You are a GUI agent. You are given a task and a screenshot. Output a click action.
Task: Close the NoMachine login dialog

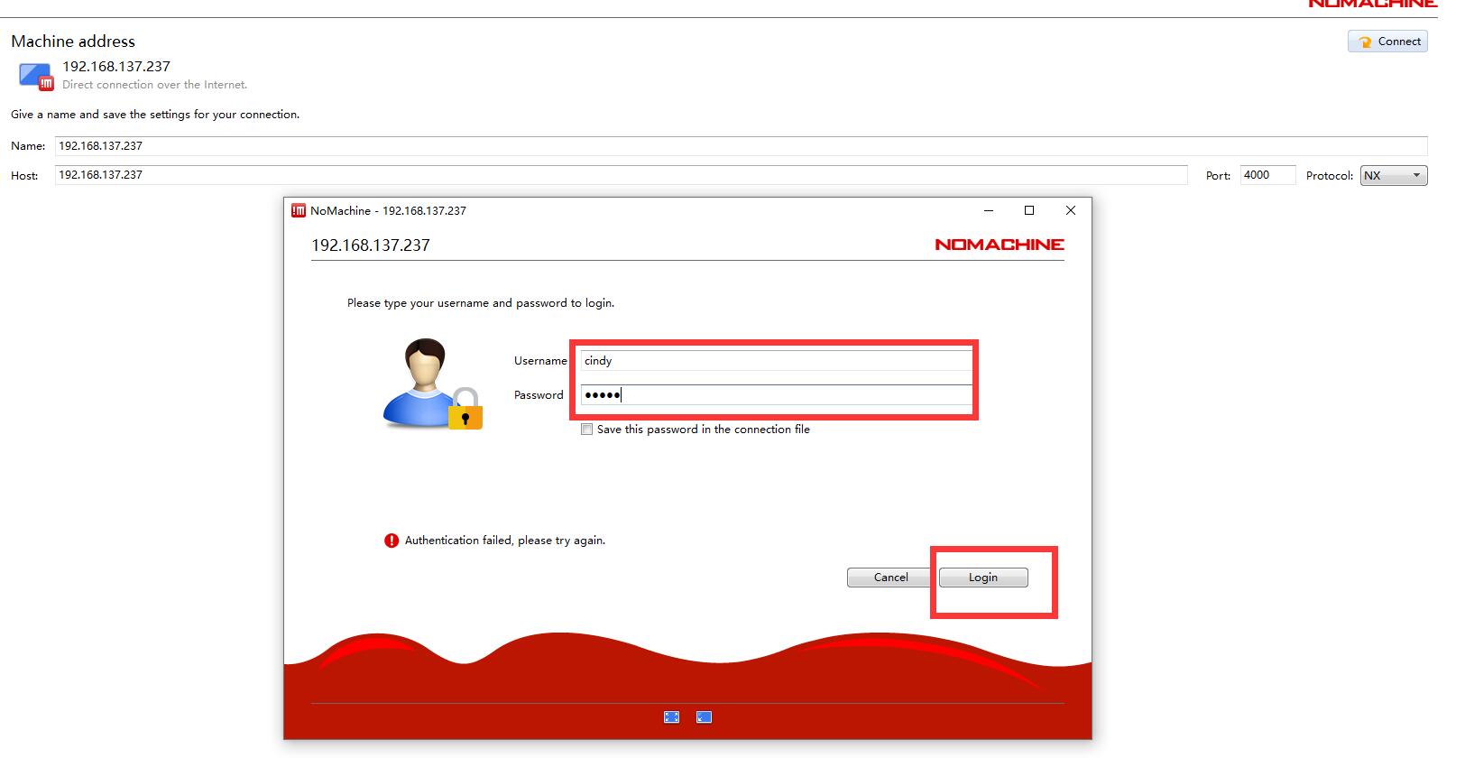coord(1071,210)
